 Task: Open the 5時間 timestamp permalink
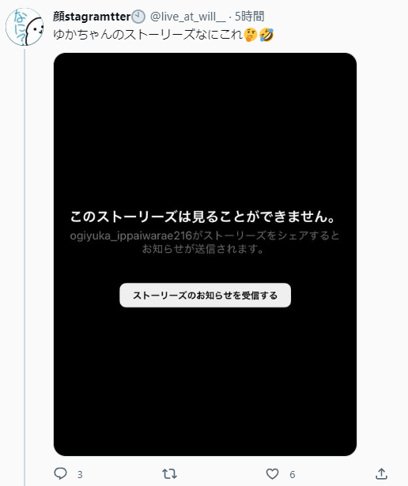(x=250, y=17)
